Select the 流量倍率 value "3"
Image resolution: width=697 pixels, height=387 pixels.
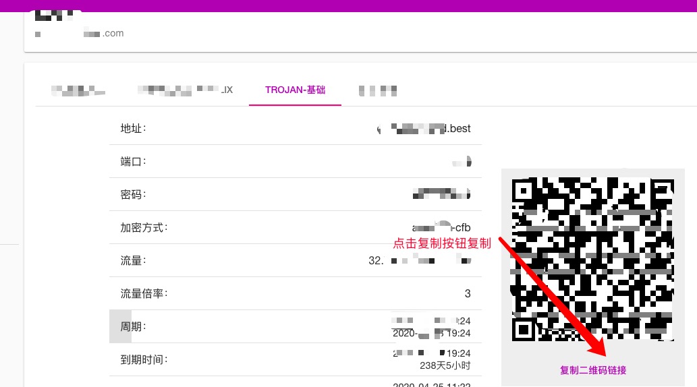pyautogui.click(x=468, y=294)
